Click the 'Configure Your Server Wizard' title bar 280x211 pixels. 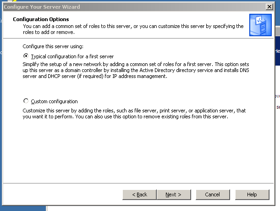(x=115, y=7)
